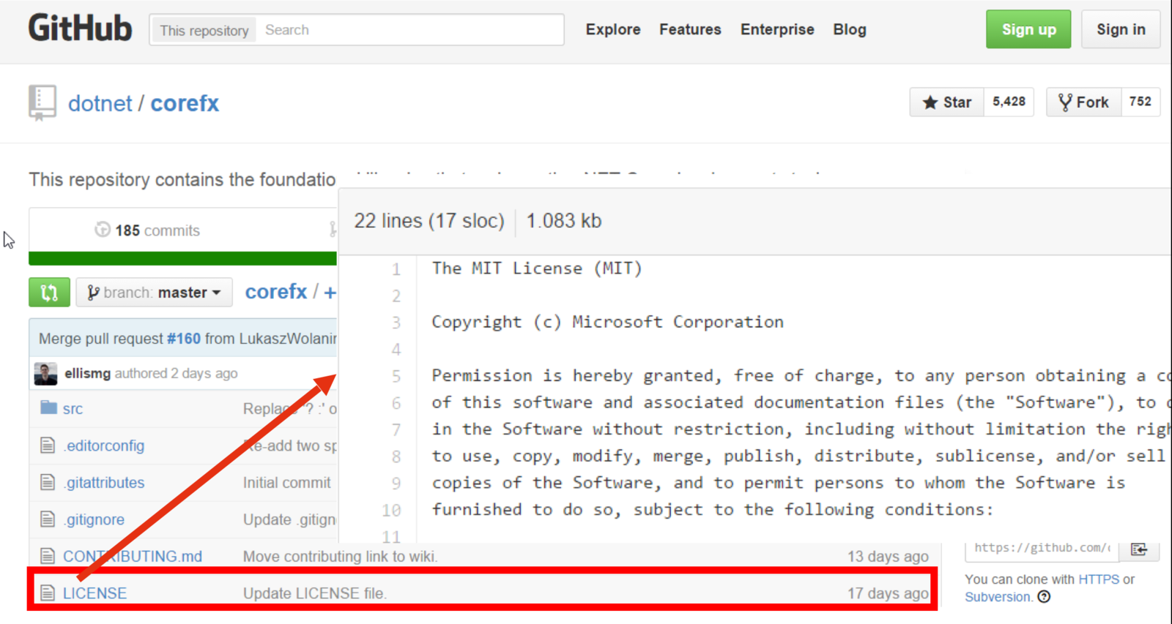The width and height of the screenshot is (1172, 624).
Task: Open Subversion help question mark icon
Action: pyautogui.click(x=1045, y=597)
